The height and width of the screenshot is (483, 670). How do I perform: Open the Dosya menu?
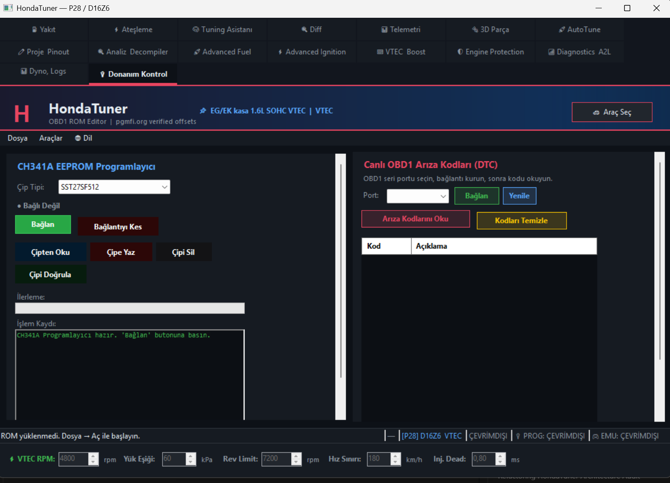click(x=17, y=138)
